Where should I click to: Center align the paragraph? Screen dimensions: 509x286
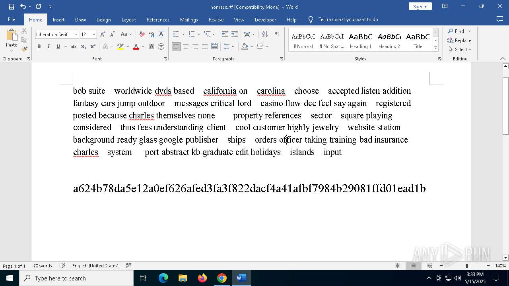coord(186,47)
